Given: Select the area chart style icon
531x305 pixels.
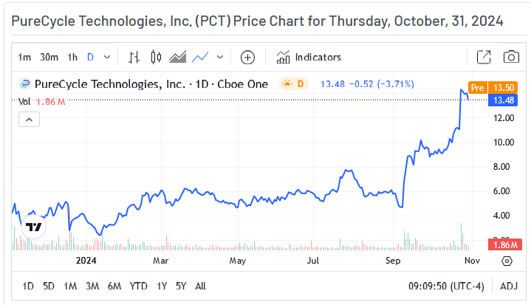Looking at the screenshot, I should pos(177,57).
